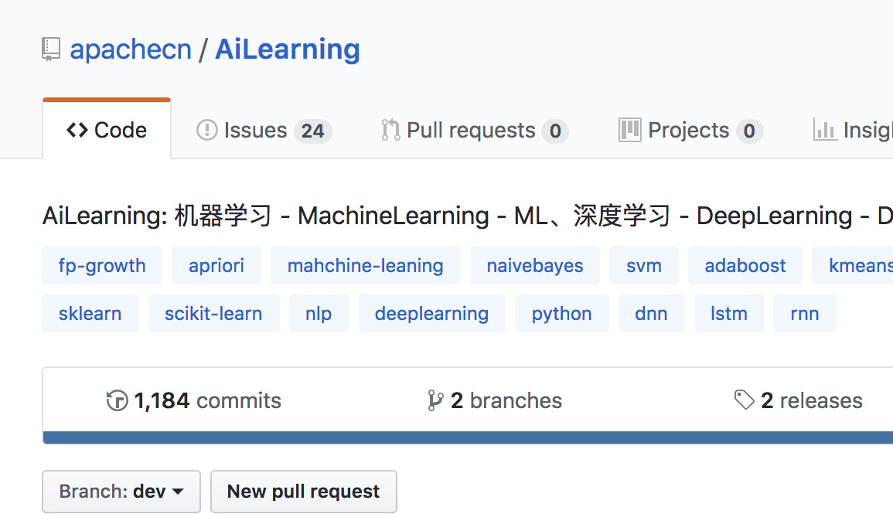893x521 pixels.
Task: Open the AiLearning repository link
Action: tap(287, 49)
